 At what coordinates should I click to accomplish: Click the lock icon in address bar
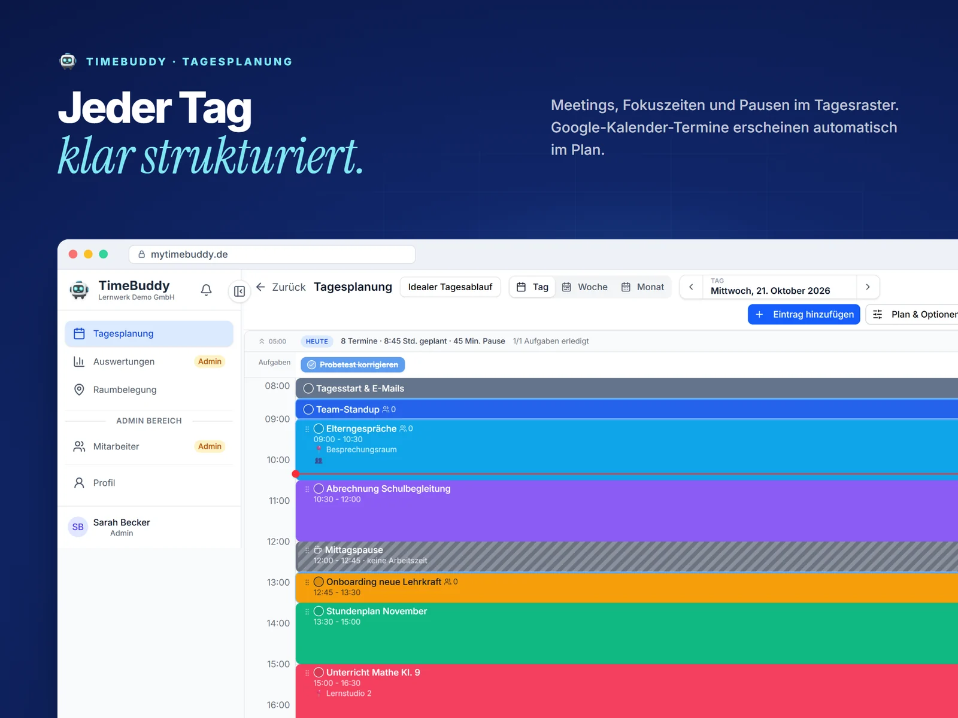pyautogui.click(x=142, y=254)
